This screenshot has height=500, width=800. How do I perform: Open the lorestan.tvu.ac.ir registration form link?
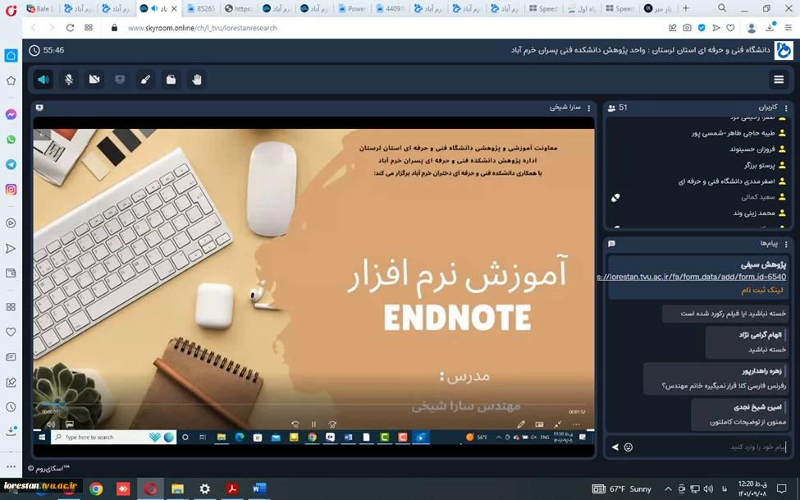tap(692, 277)
